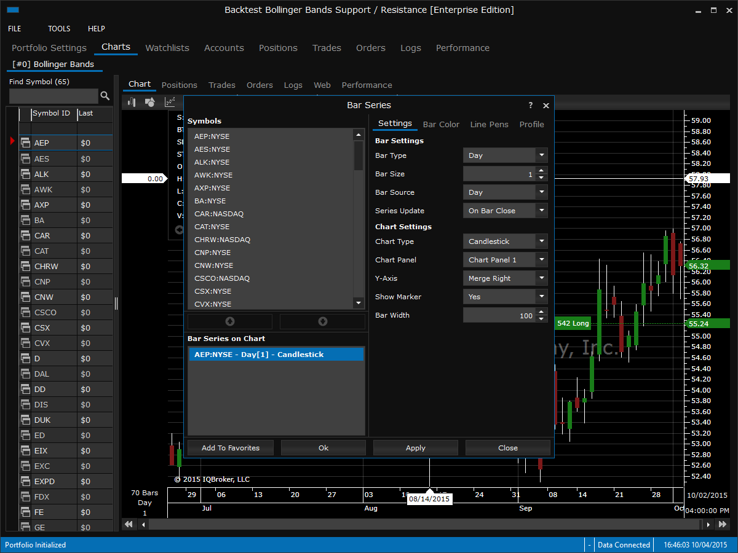Open the indicators line-chart toolbar icon
Image resolution: width=738 pixels, height=553 pixels.
tap(170, 102)
